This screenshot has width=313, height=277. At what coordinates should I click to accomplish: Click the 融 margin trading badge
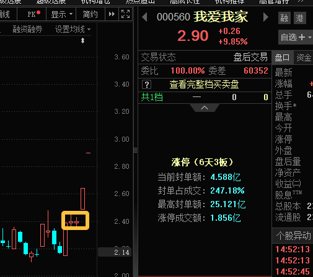click(x=284, y=18)
